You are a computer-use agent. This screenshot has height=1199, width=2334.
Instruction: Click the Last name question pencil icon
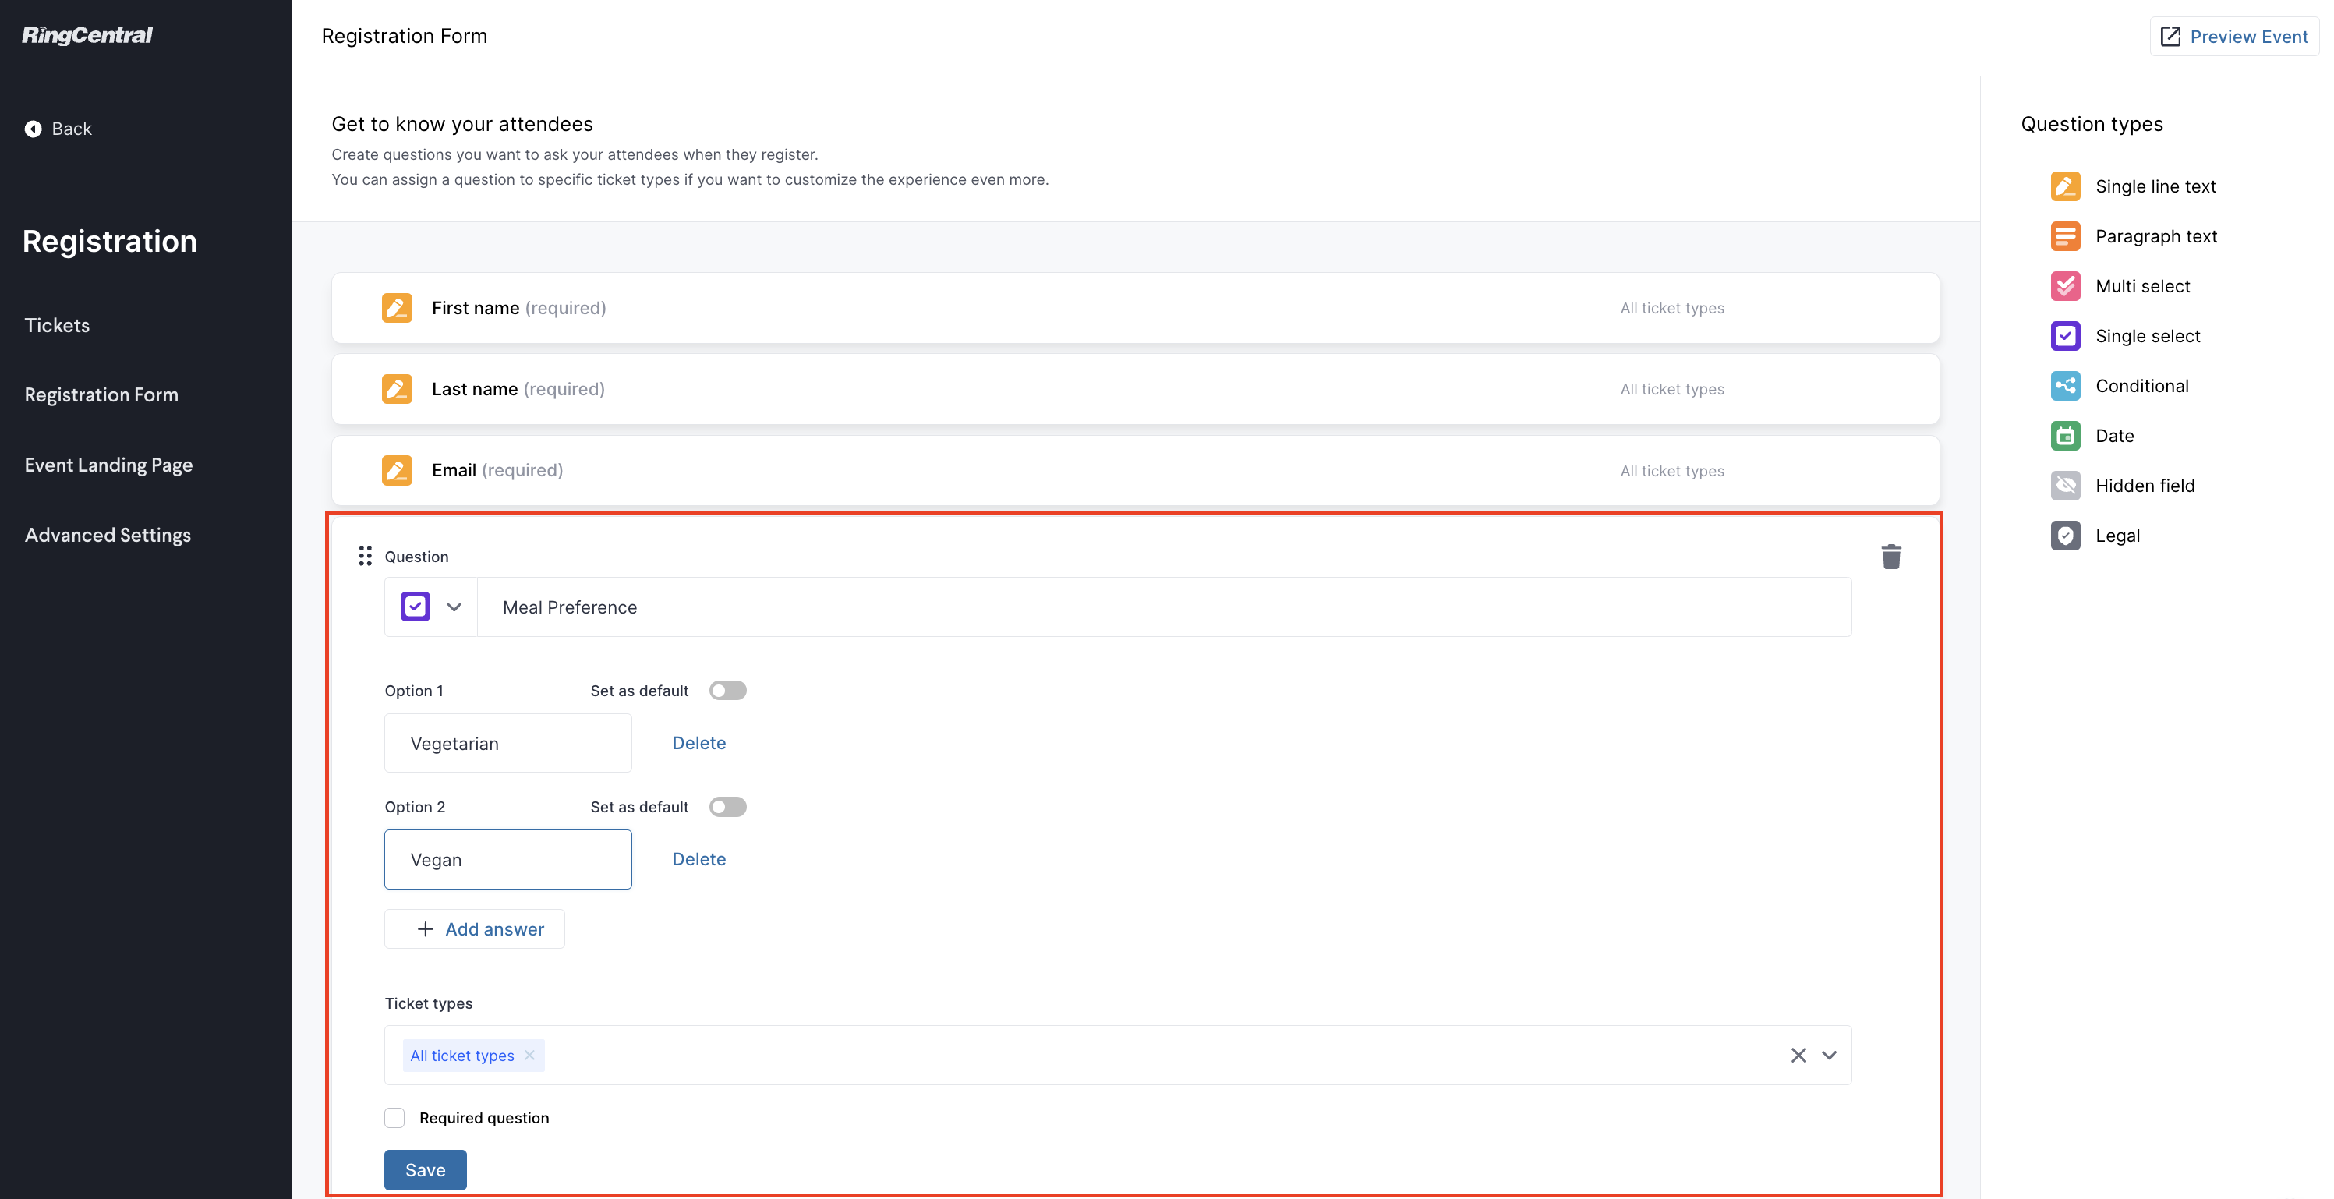coord(397,389)
